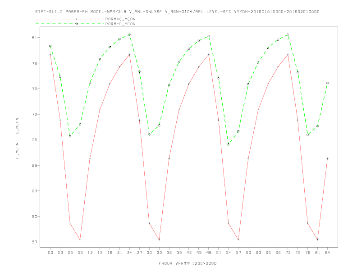Click the O_MEAN plus marker at hour 09
Screen dimensions: 357x275
(x=80, y=240)
